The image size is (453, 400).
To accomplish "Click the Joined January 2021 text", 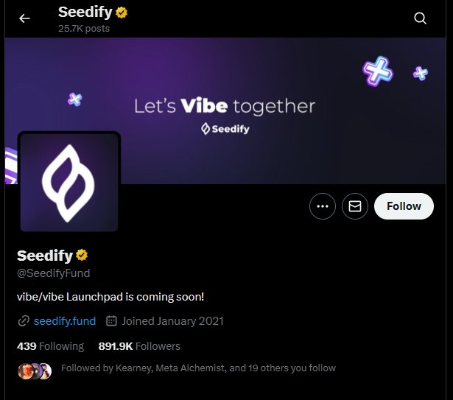I will tap(172, 321).
